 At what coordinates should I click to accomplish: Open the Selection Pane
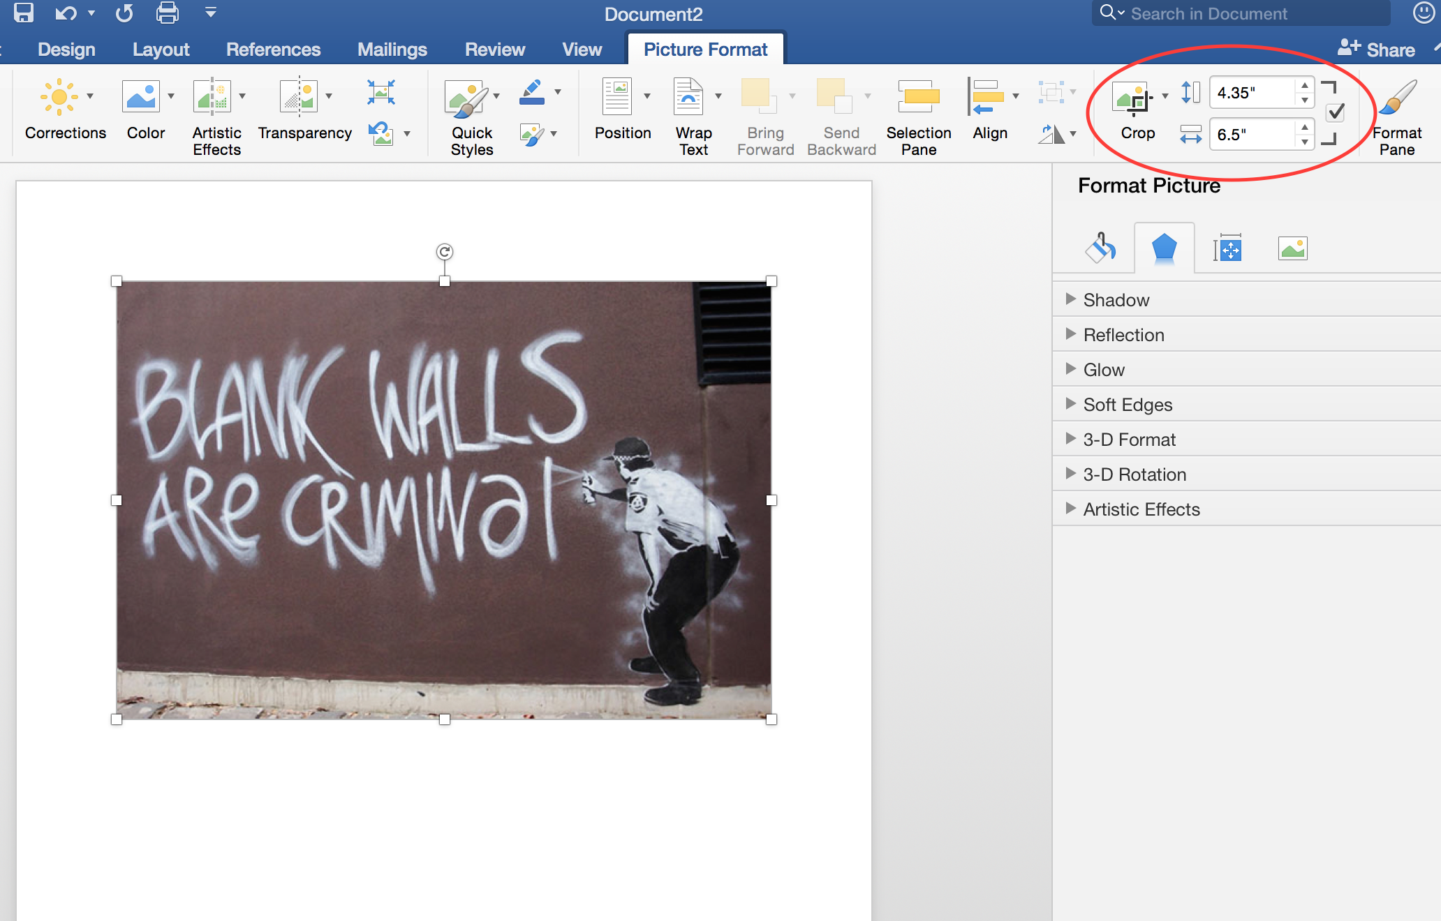pos(919,117)
